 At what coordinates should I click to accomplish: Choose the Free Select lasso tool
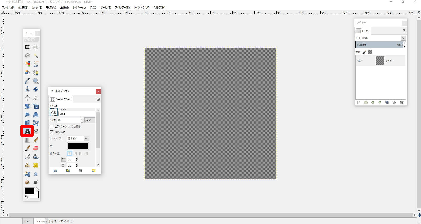pyautogui.click(x=27, y=56)
